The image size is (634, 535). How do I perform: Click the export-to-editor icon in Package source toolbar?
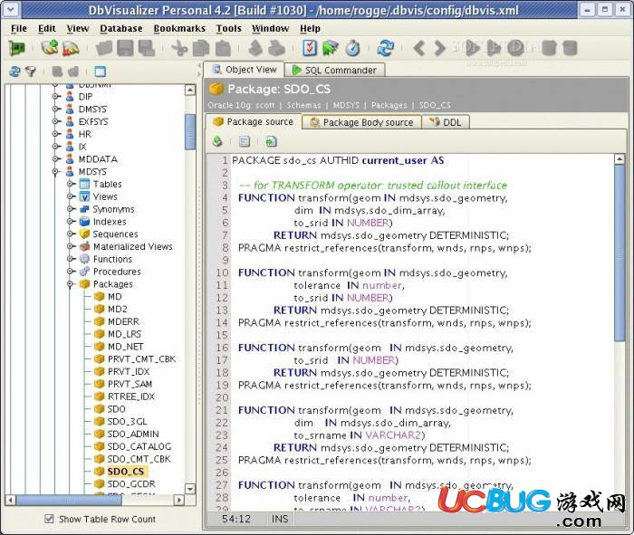272,141
